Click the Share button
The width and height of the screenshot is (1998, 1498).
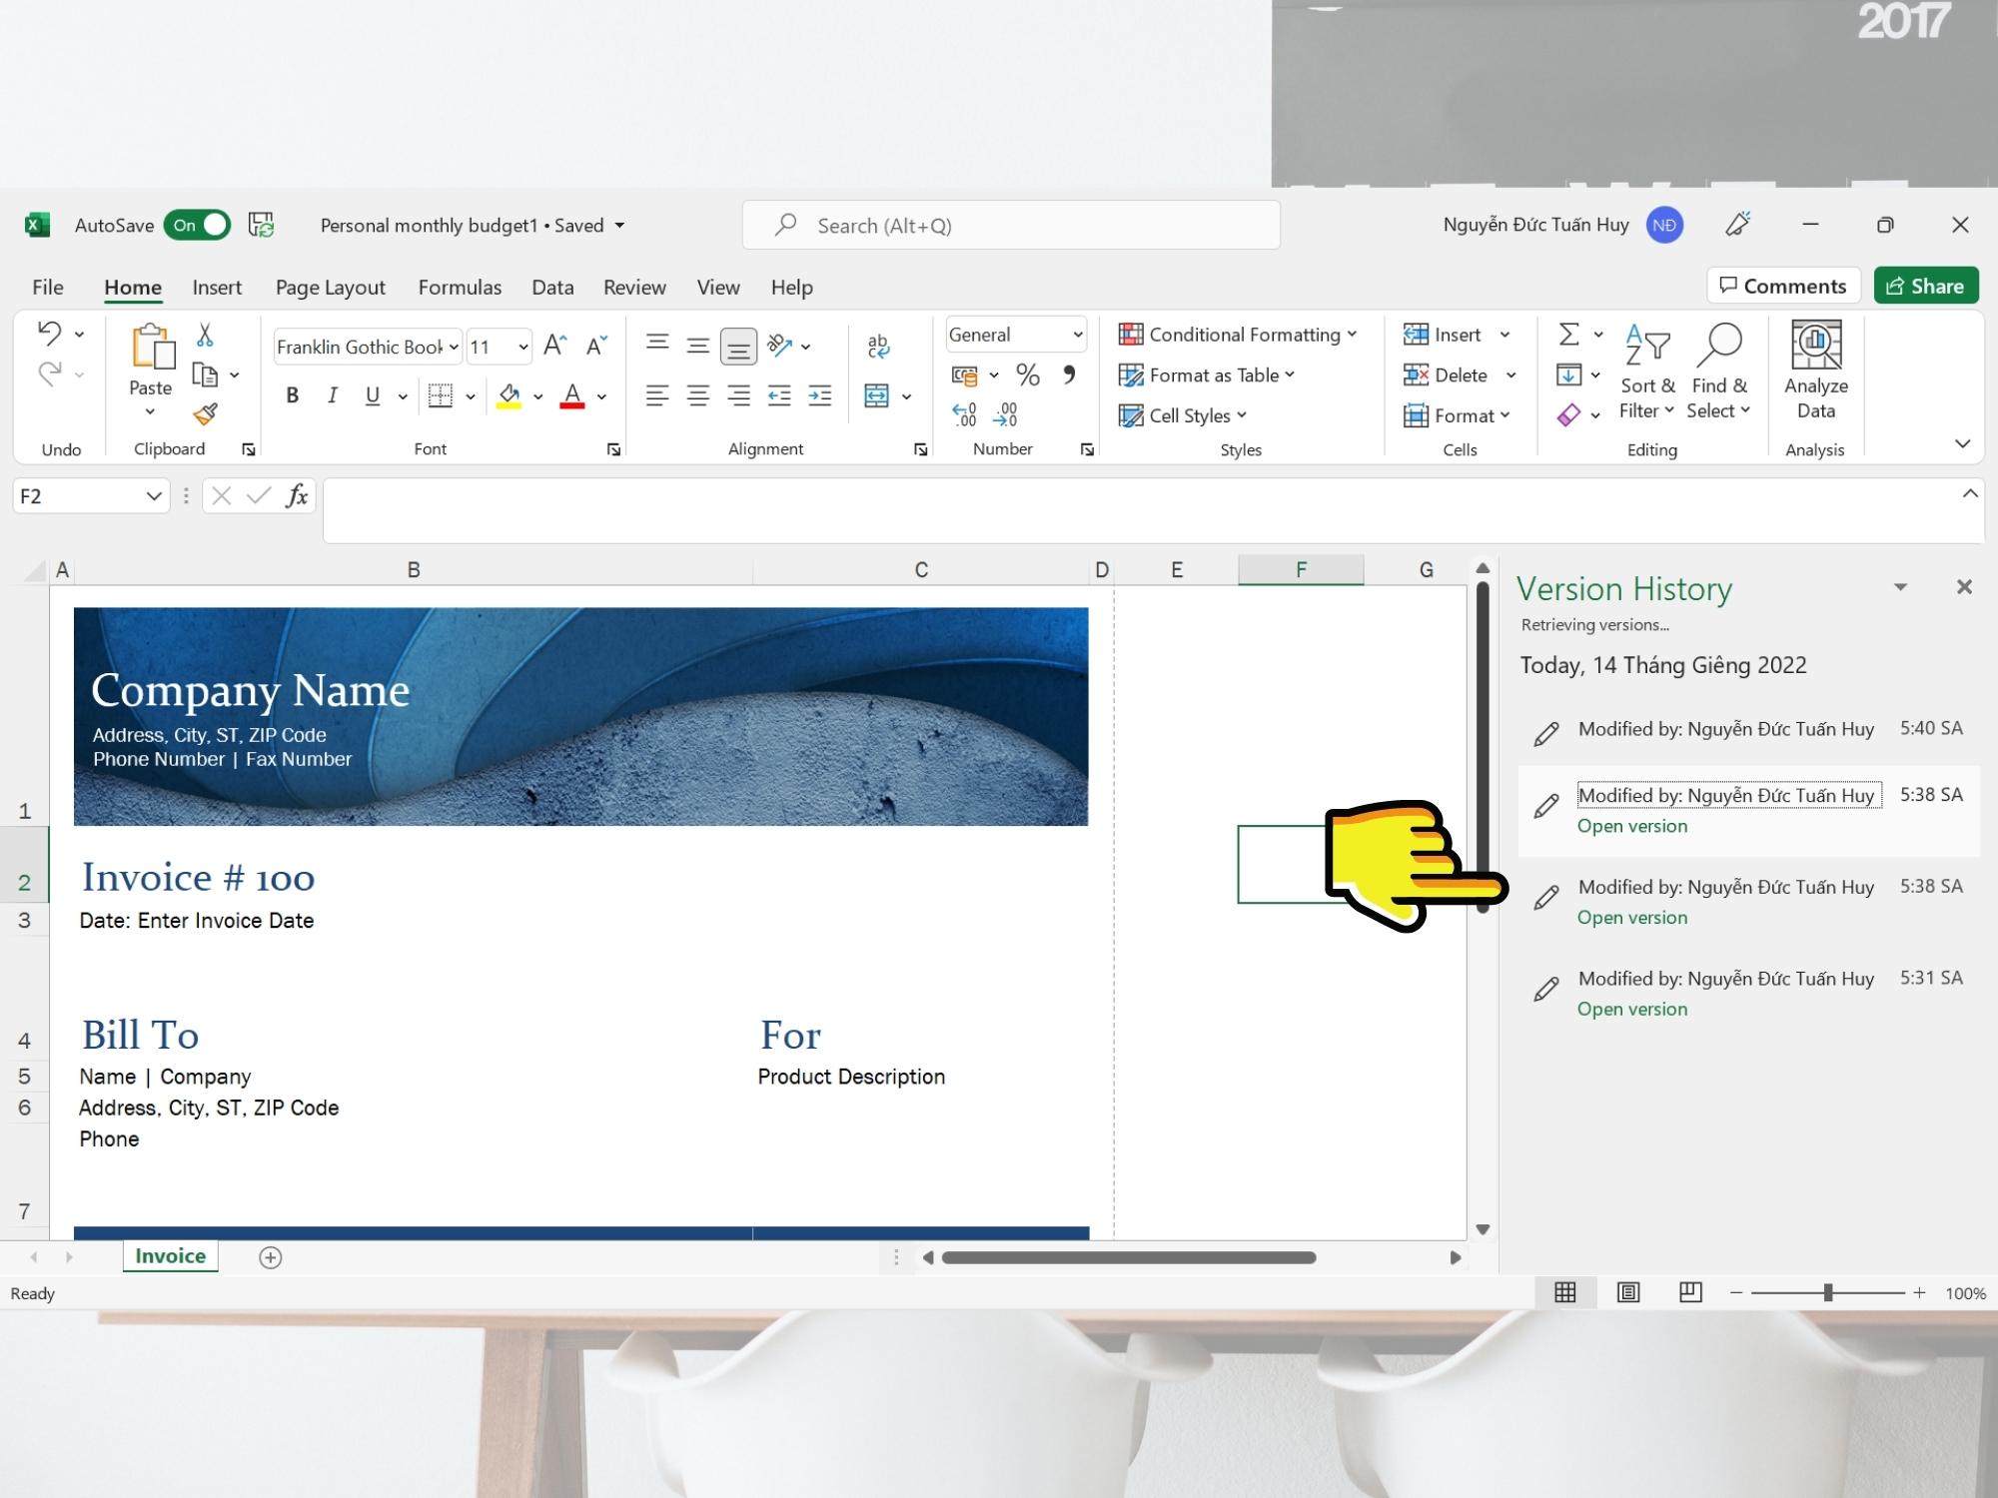click(1926, 287)
